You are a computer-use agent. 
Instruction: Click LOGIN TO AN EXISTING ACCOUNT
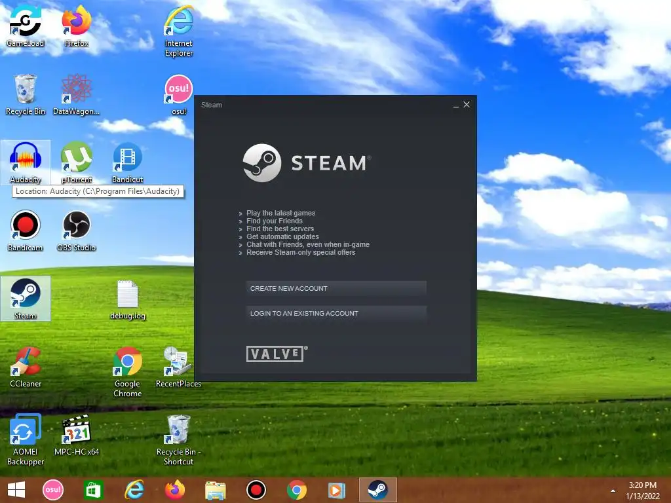[336, 314]
